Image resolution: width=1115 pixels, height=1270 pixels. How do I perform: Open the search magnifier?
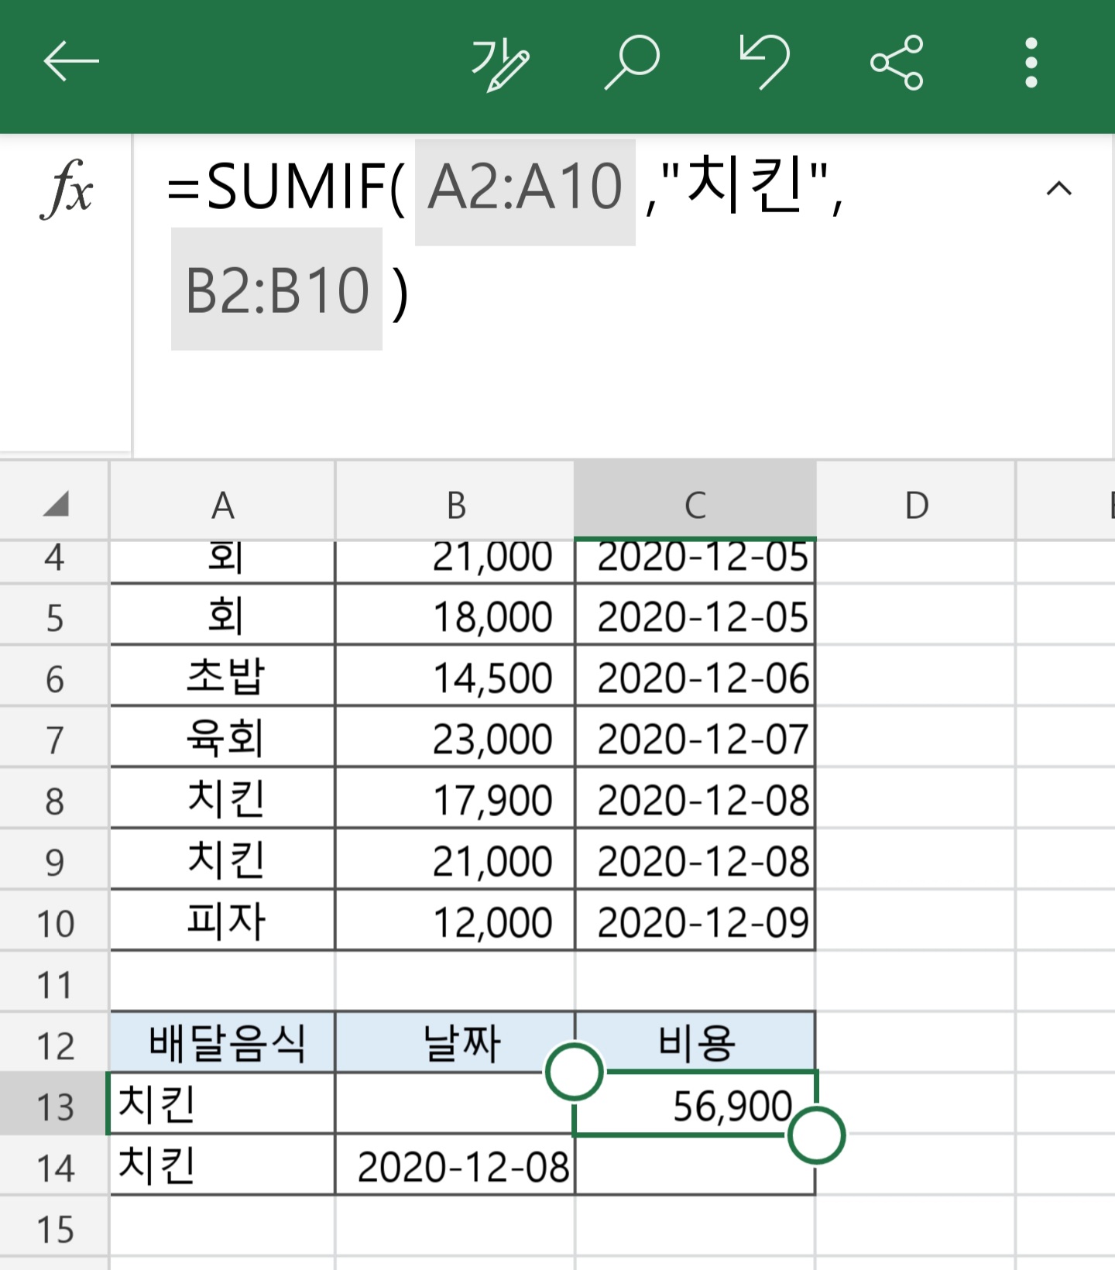point(631,62)
